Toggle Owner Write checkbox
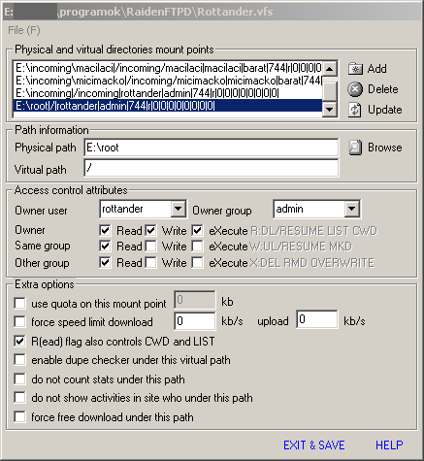 [x=150, y=231]
